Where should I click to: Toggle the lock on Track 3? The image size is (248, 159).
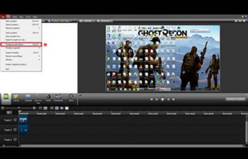tap(15, 140)
